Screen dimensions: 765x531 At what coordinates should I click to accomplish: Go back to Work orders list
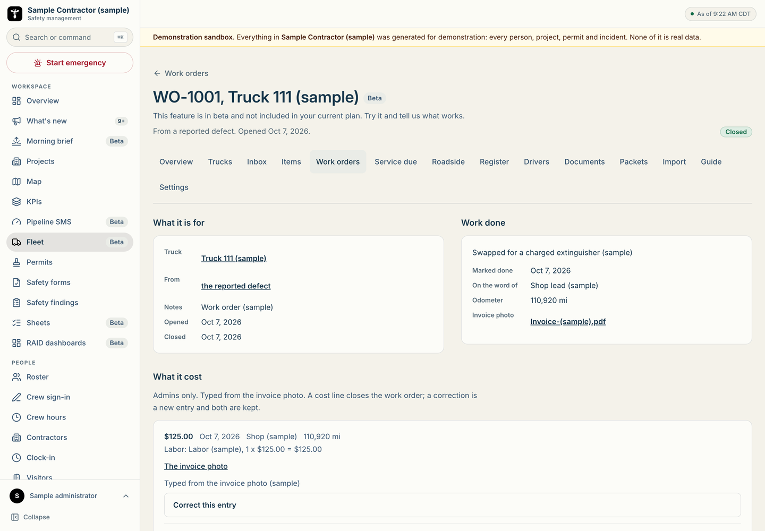tap(181, 73)
